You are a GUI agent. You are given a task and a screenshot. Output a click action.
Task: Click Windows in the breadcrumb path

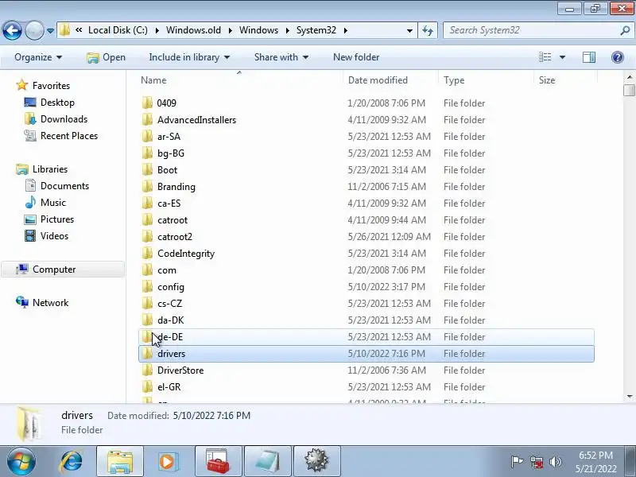point(259,30)
